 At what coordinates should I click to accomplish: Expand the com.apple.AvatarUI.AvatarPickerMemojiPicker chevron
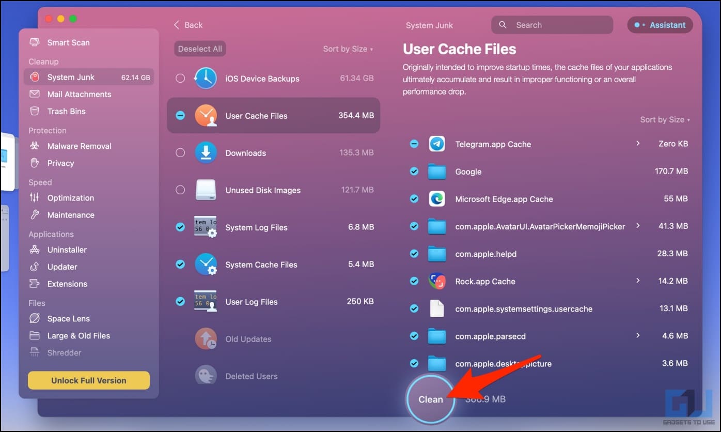click(638, 226)
